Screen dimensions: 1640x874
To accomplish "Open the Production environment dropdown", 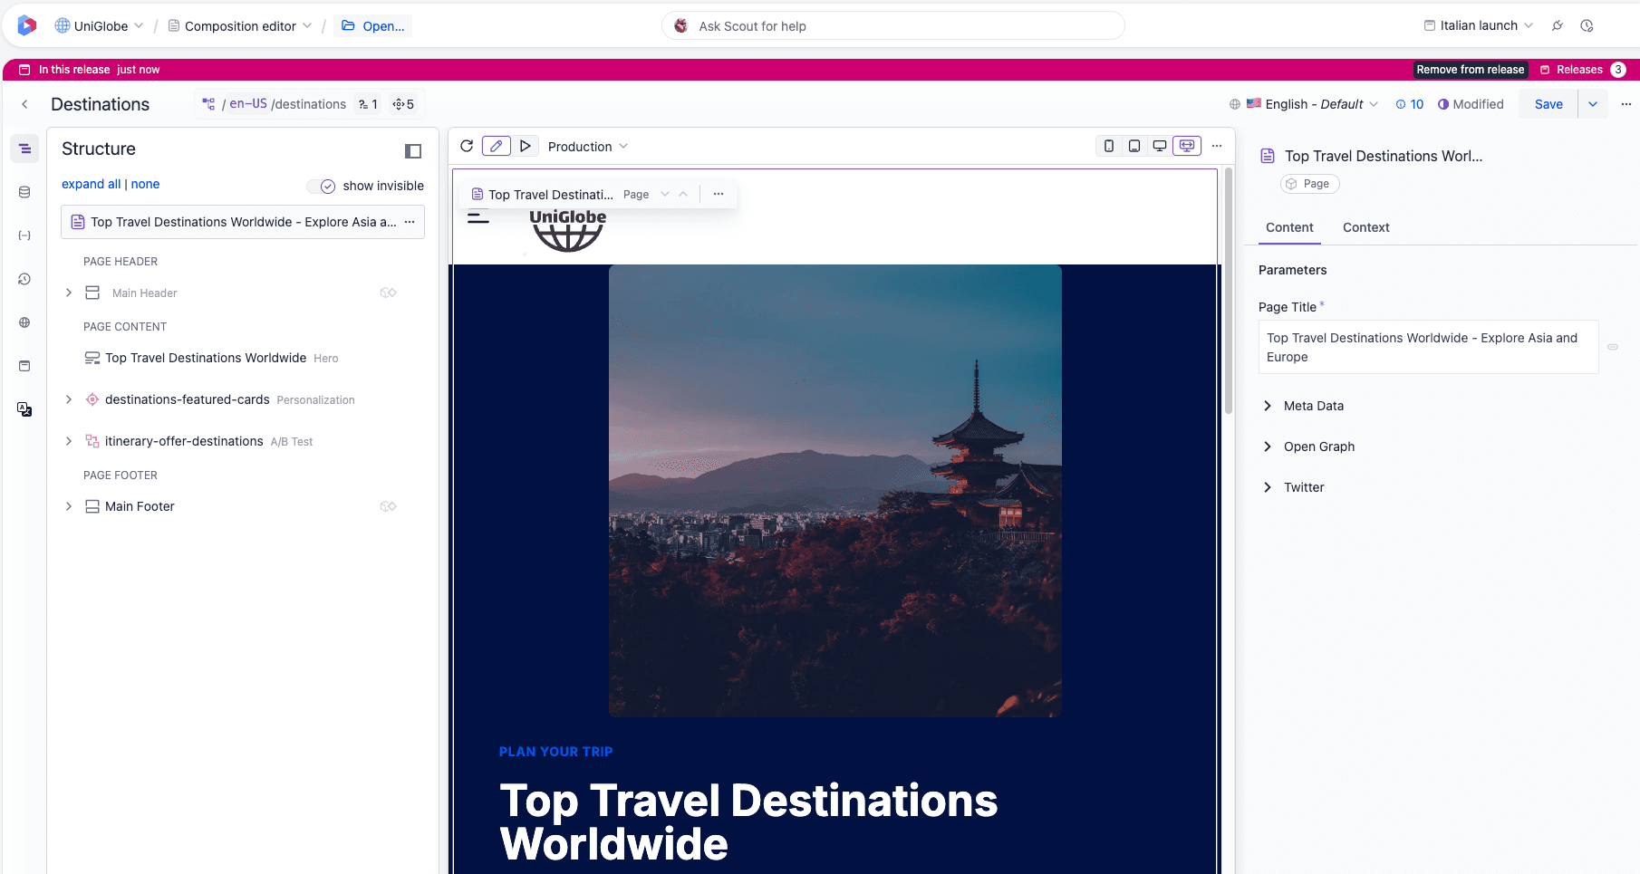I will click(588, 147).
